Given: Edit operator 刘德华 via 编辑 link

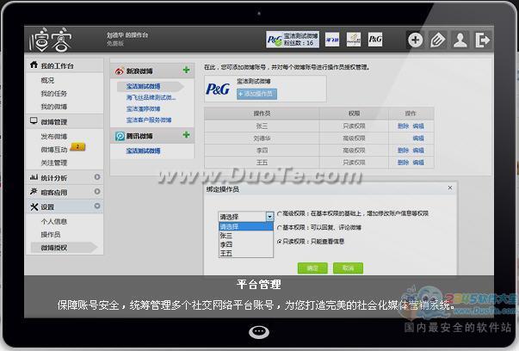Looking at the screenshot, I should pyautogui.click(x=418, y=139).
